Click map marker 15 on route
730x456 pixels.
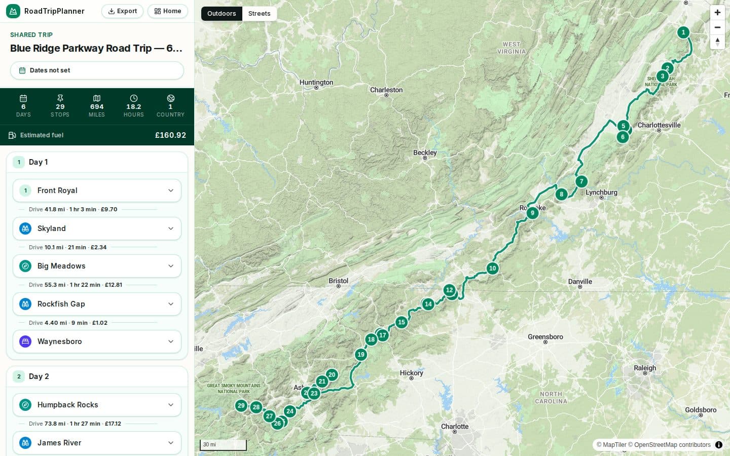(x=401, y=322)
